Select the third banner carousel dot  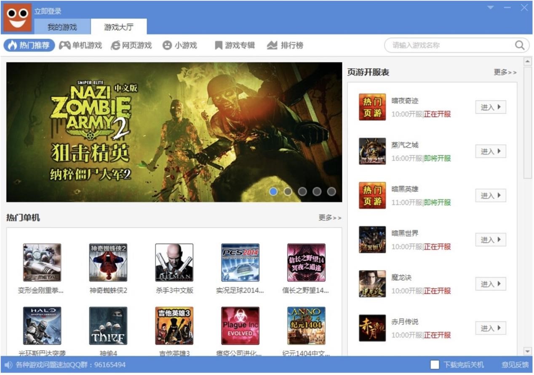click(302, 191)
